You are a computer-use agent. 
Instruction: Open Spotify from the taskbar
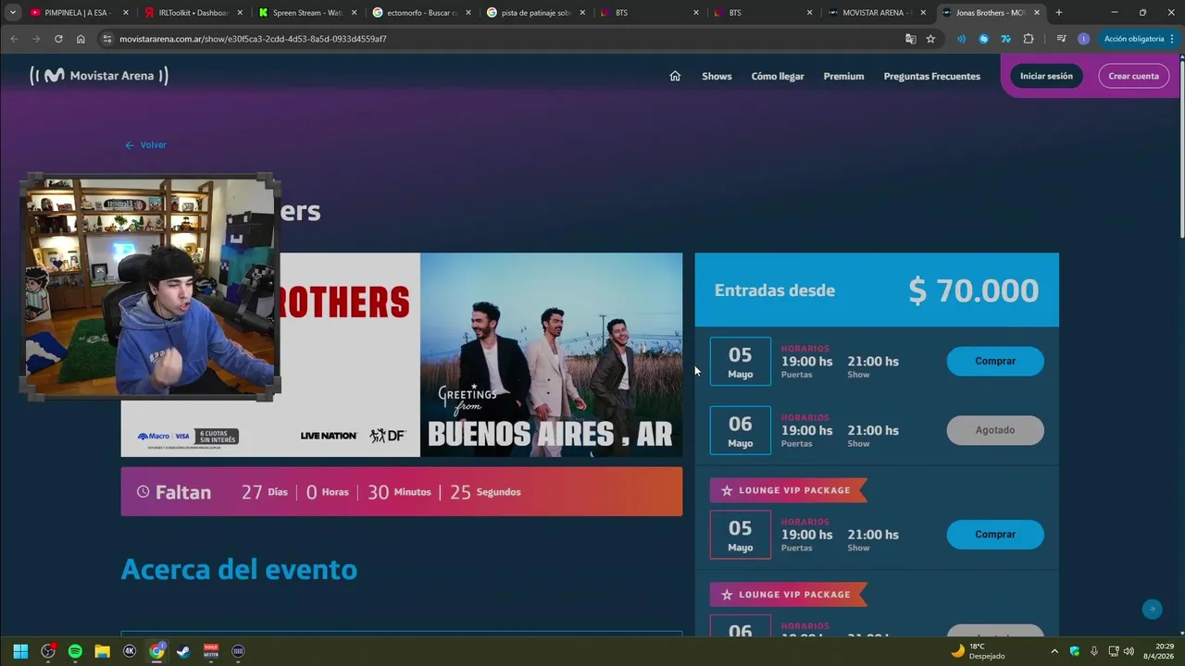[75, 651]
